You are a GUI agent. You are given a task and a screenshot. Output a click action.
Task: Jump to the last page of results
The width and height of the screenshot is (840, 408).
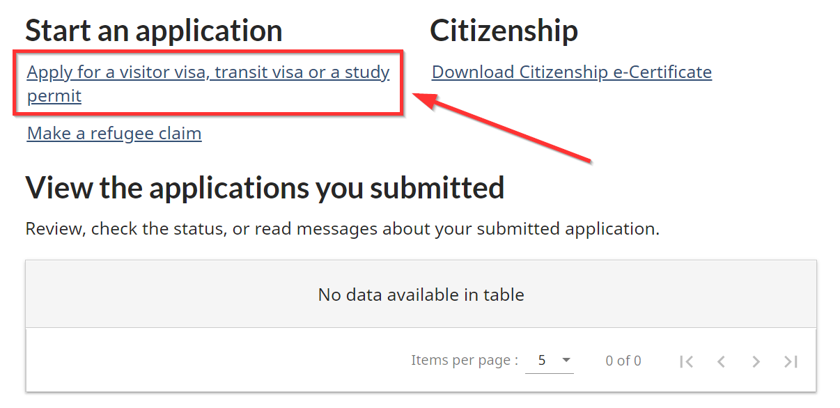tap(791, 361)
